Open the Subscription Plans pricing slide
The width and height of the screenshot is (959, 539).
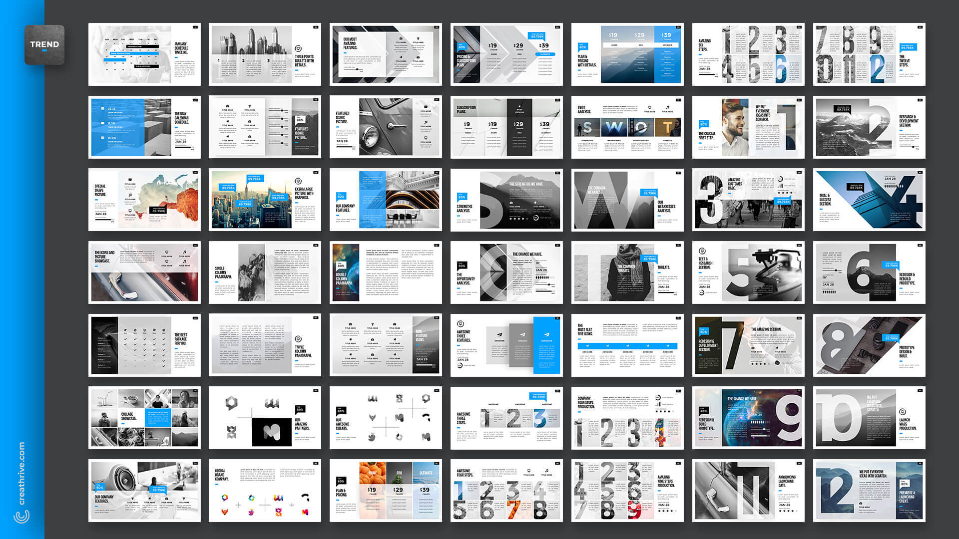coord(506,127)
